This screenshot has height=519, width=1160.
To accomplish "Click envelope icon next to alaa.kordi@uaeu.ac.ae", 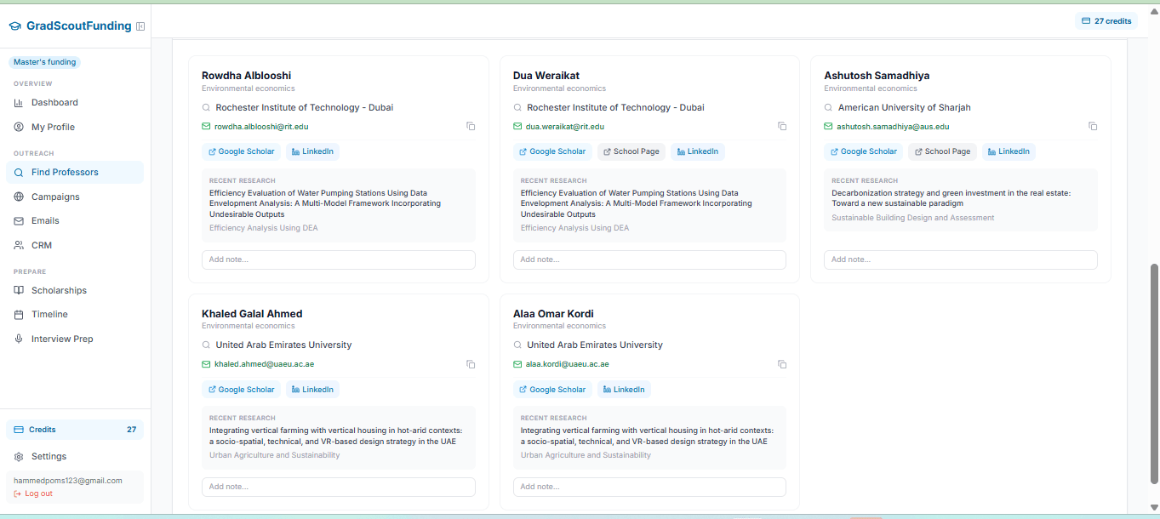I will pyautogui.click(x=517, y=364).
